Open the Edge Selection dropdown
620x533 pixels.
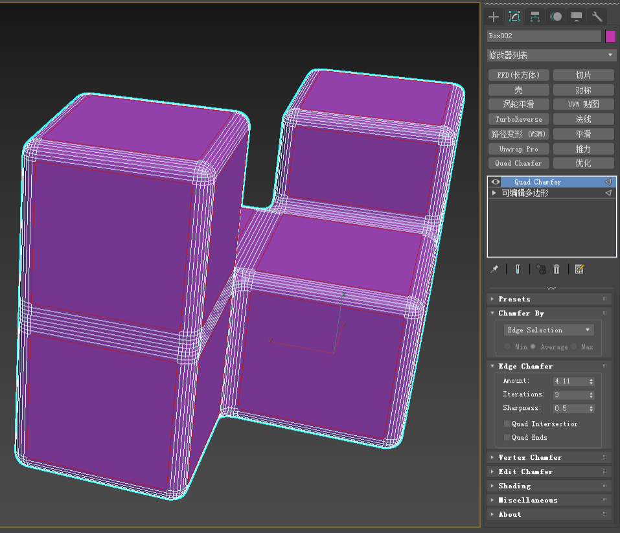coord(549,330)
